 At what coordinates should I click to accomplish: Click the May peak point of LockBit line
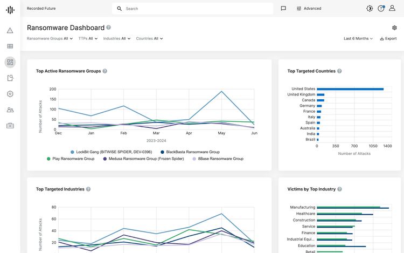click(221, 91)
